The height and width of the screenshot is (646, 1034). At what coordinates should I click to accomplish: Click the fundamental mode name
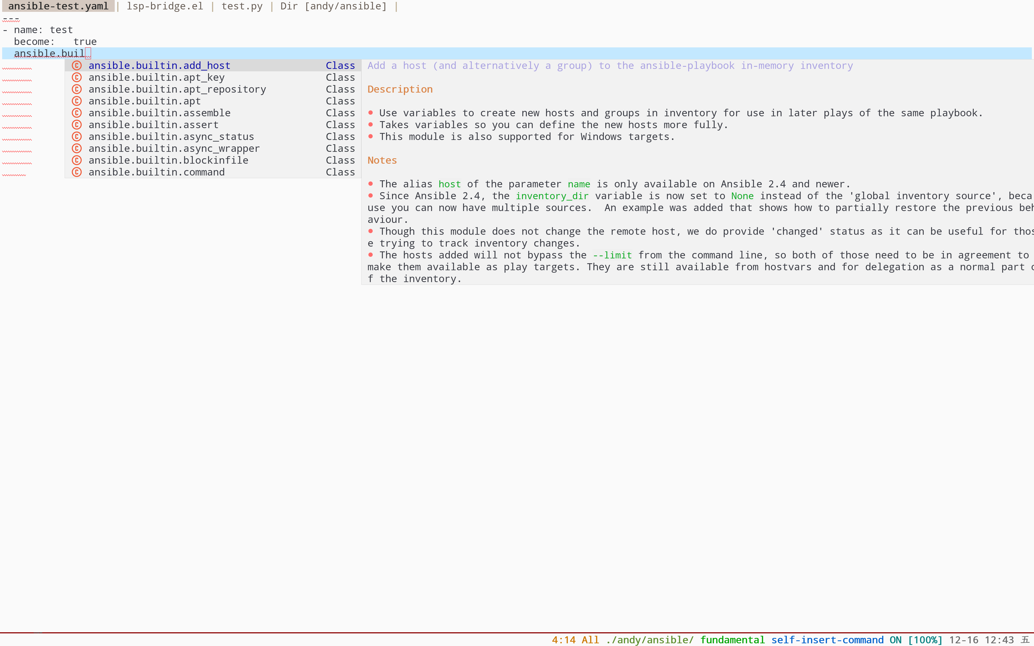point(733,640)
